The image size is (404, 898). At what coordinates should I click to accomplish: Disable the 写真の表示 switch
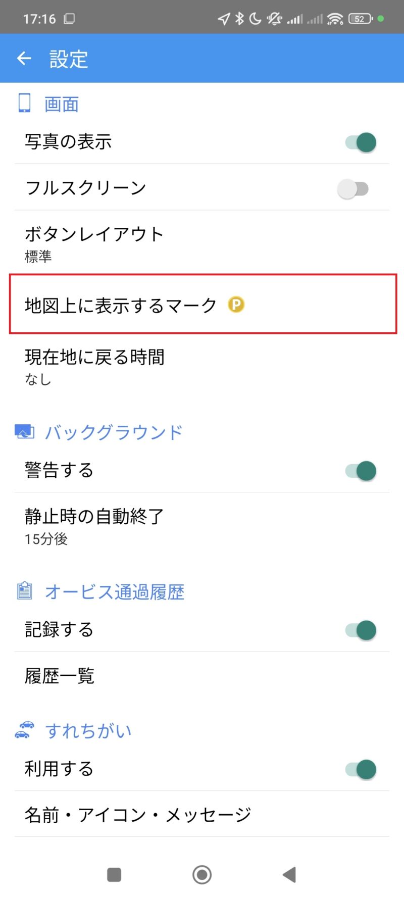[361, 142]
